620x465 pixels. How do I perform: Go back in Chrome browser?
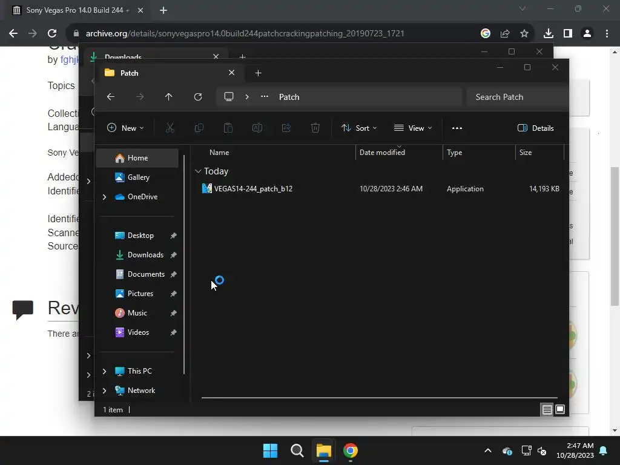13,34
